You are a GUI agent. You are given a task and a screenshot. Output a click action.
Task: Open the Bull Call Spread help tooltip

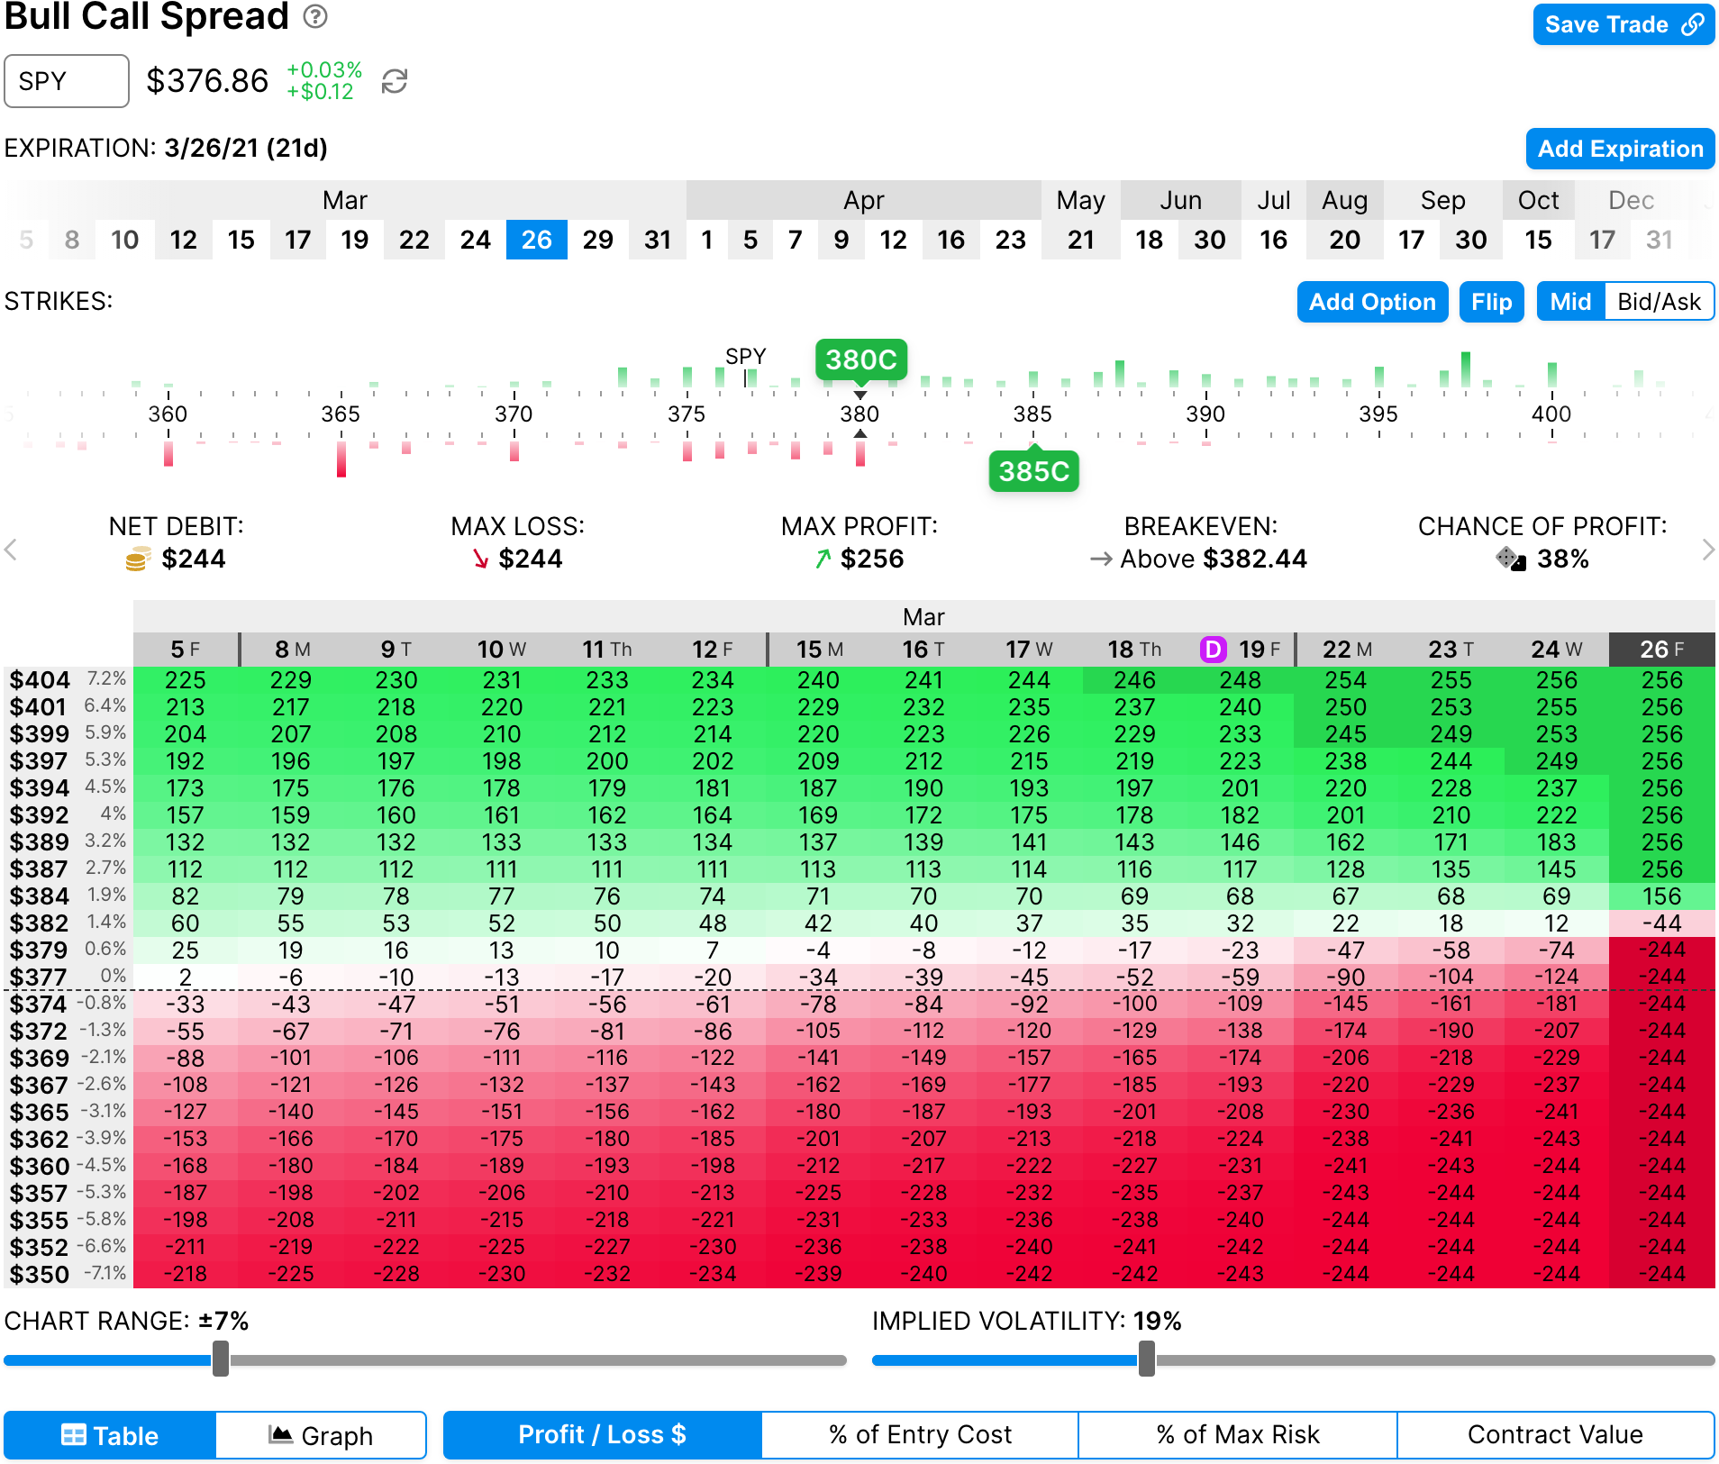point(316,17)
